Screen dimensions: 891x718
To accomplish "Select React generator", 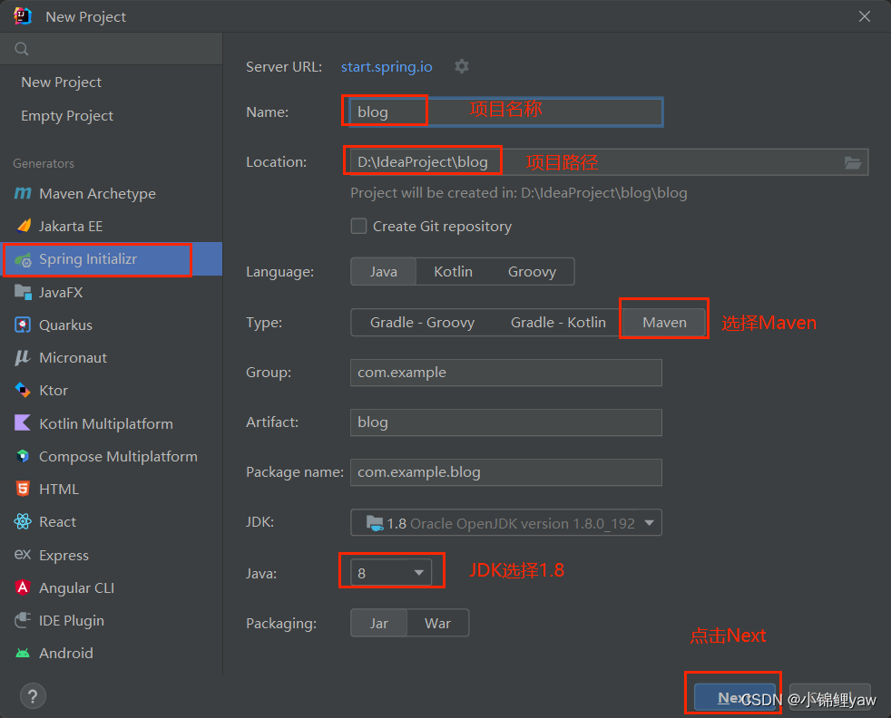I will click(111, 521).
